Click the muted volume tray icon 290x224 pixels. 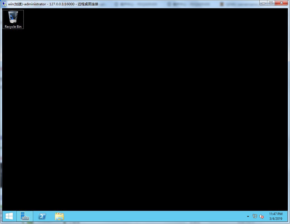(x=262, y=216)
